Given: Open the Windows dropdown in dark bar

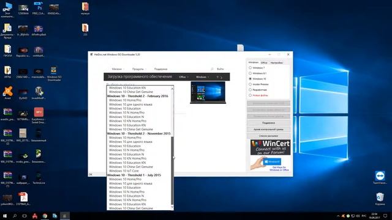Looking at the screenshot, I should coord(202,77).
